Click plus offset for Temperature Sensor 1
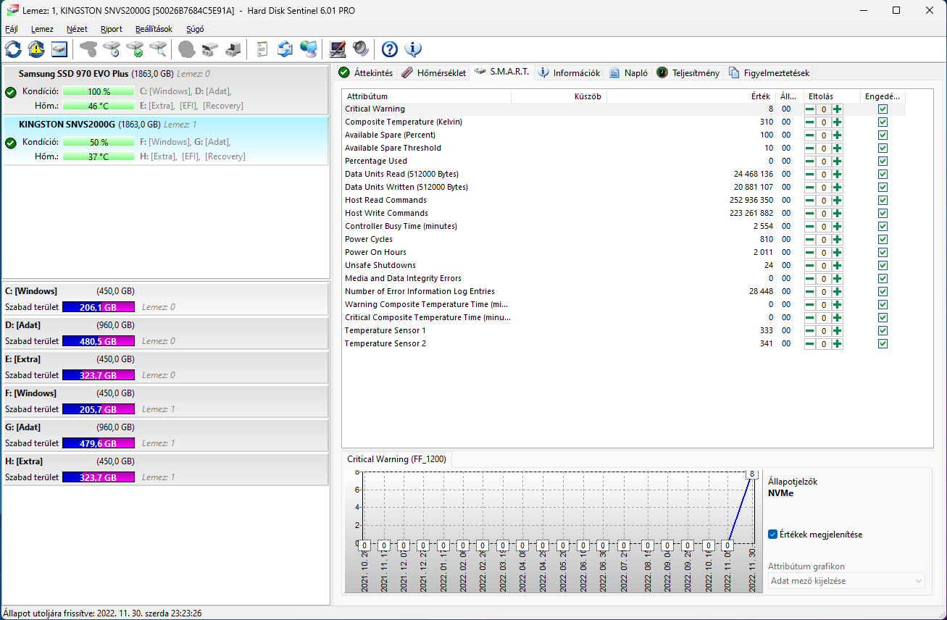The width and height of the screenshot is (947, 620). click(838, 330)
